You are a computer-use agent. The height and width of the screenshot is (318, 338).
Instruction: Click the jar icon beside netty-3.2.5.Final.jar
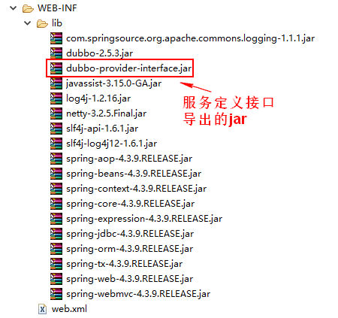click(x=56, y=114)
